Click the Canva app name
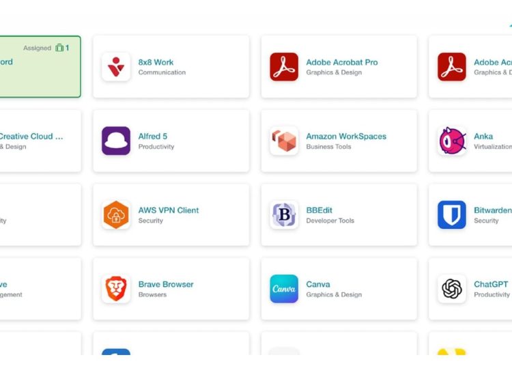The image size is (512, 366). point(318,284)
